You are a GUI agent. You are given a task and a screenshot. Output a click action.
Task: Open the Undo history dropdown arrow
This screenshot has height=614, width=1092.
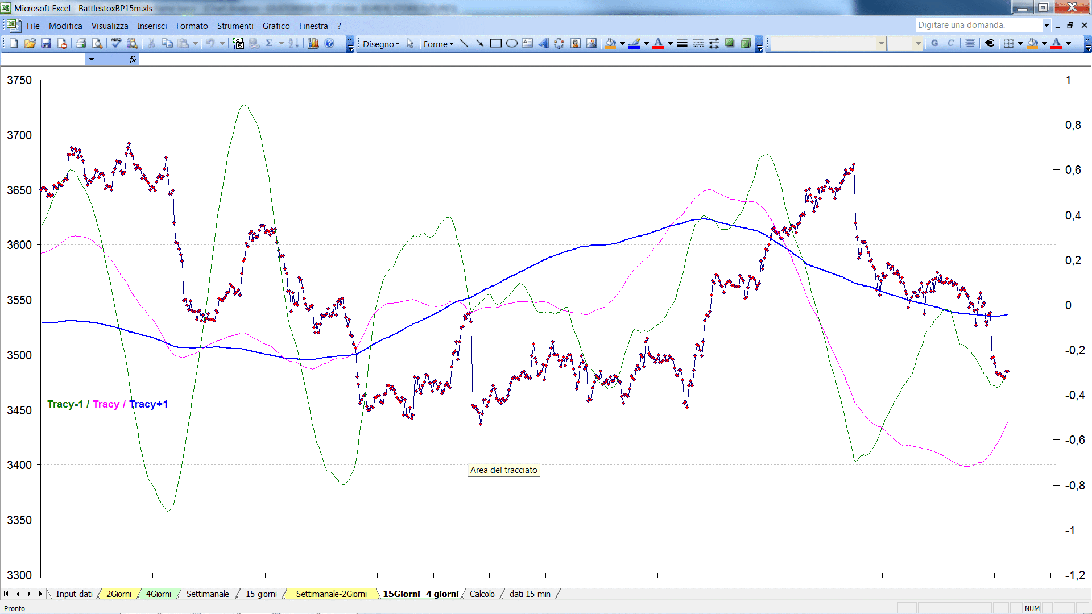(x=222, y=43)
